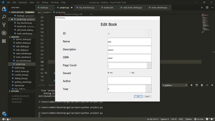Open the File menu

pyautogui.click(x=8, y=2)
